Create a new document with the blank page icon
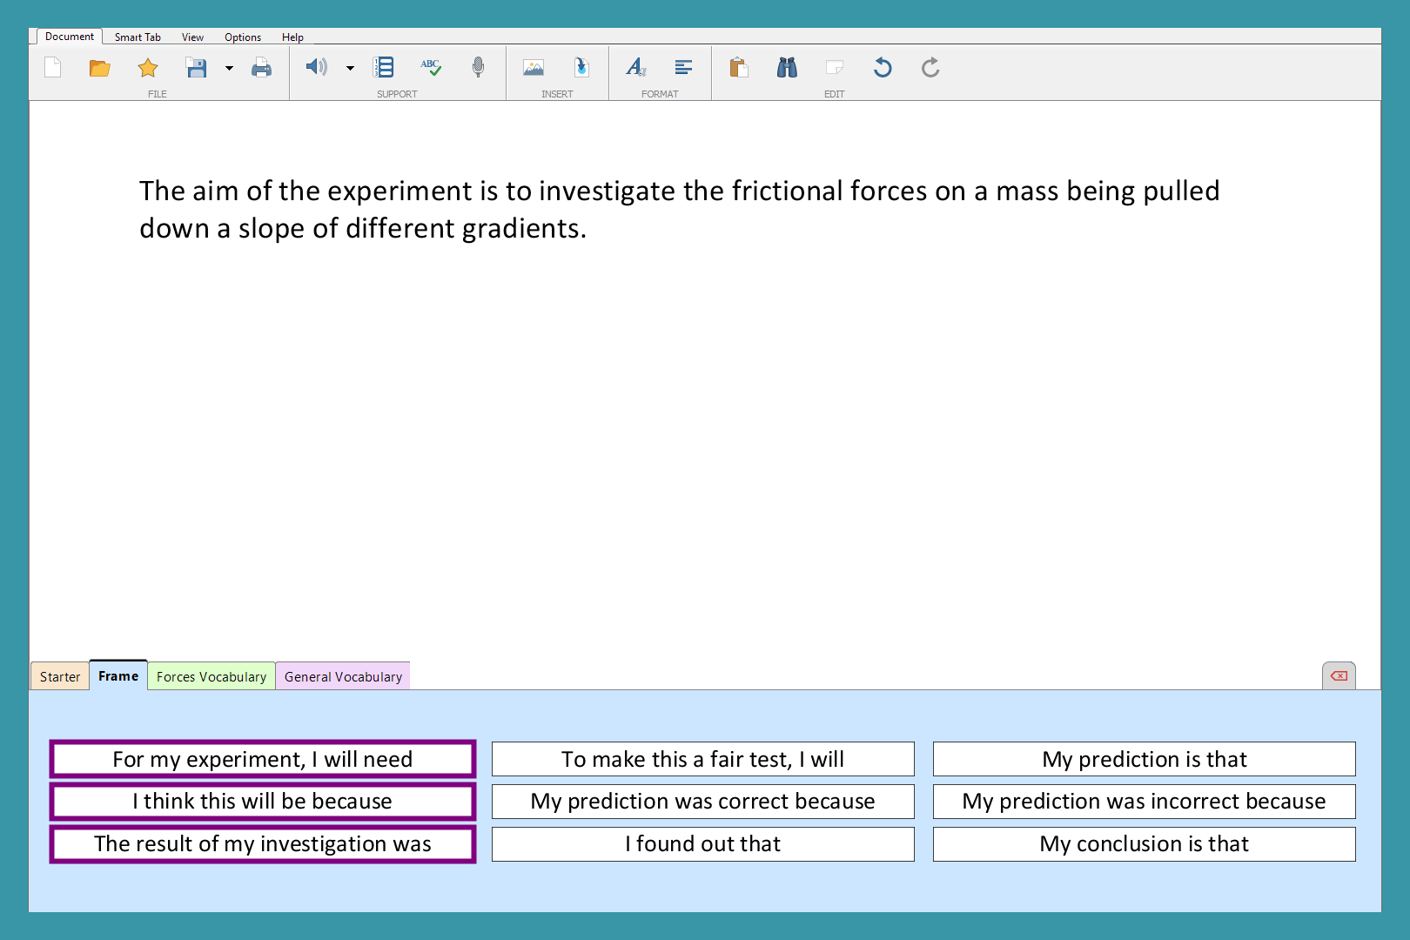The width and height of the screenshot is (1410, 940). (53, 68)
